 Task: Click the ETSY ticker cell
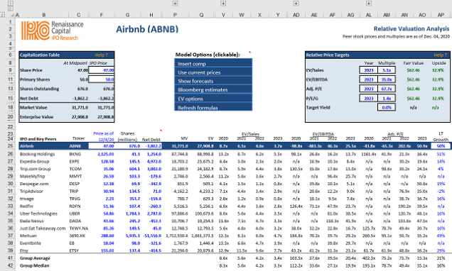[74, 251]
